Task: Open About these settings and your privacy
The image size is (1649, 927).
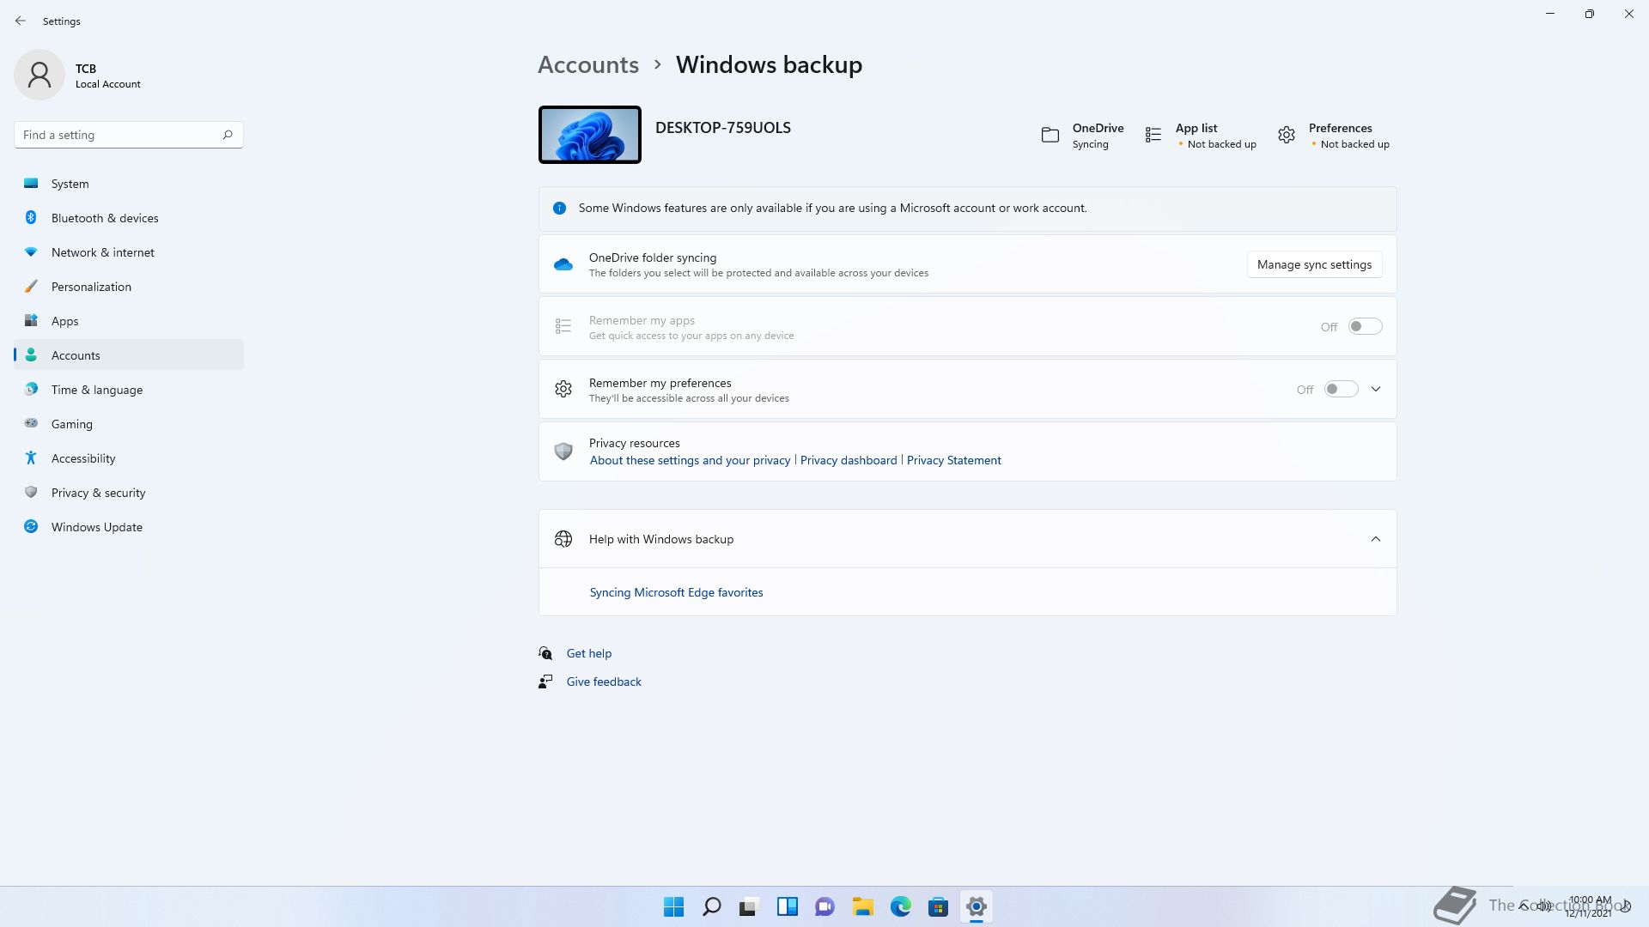Action: click(690, 460)
